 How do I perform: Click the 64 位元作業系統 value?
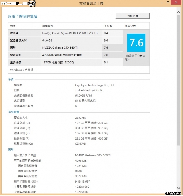pos(85,101)
